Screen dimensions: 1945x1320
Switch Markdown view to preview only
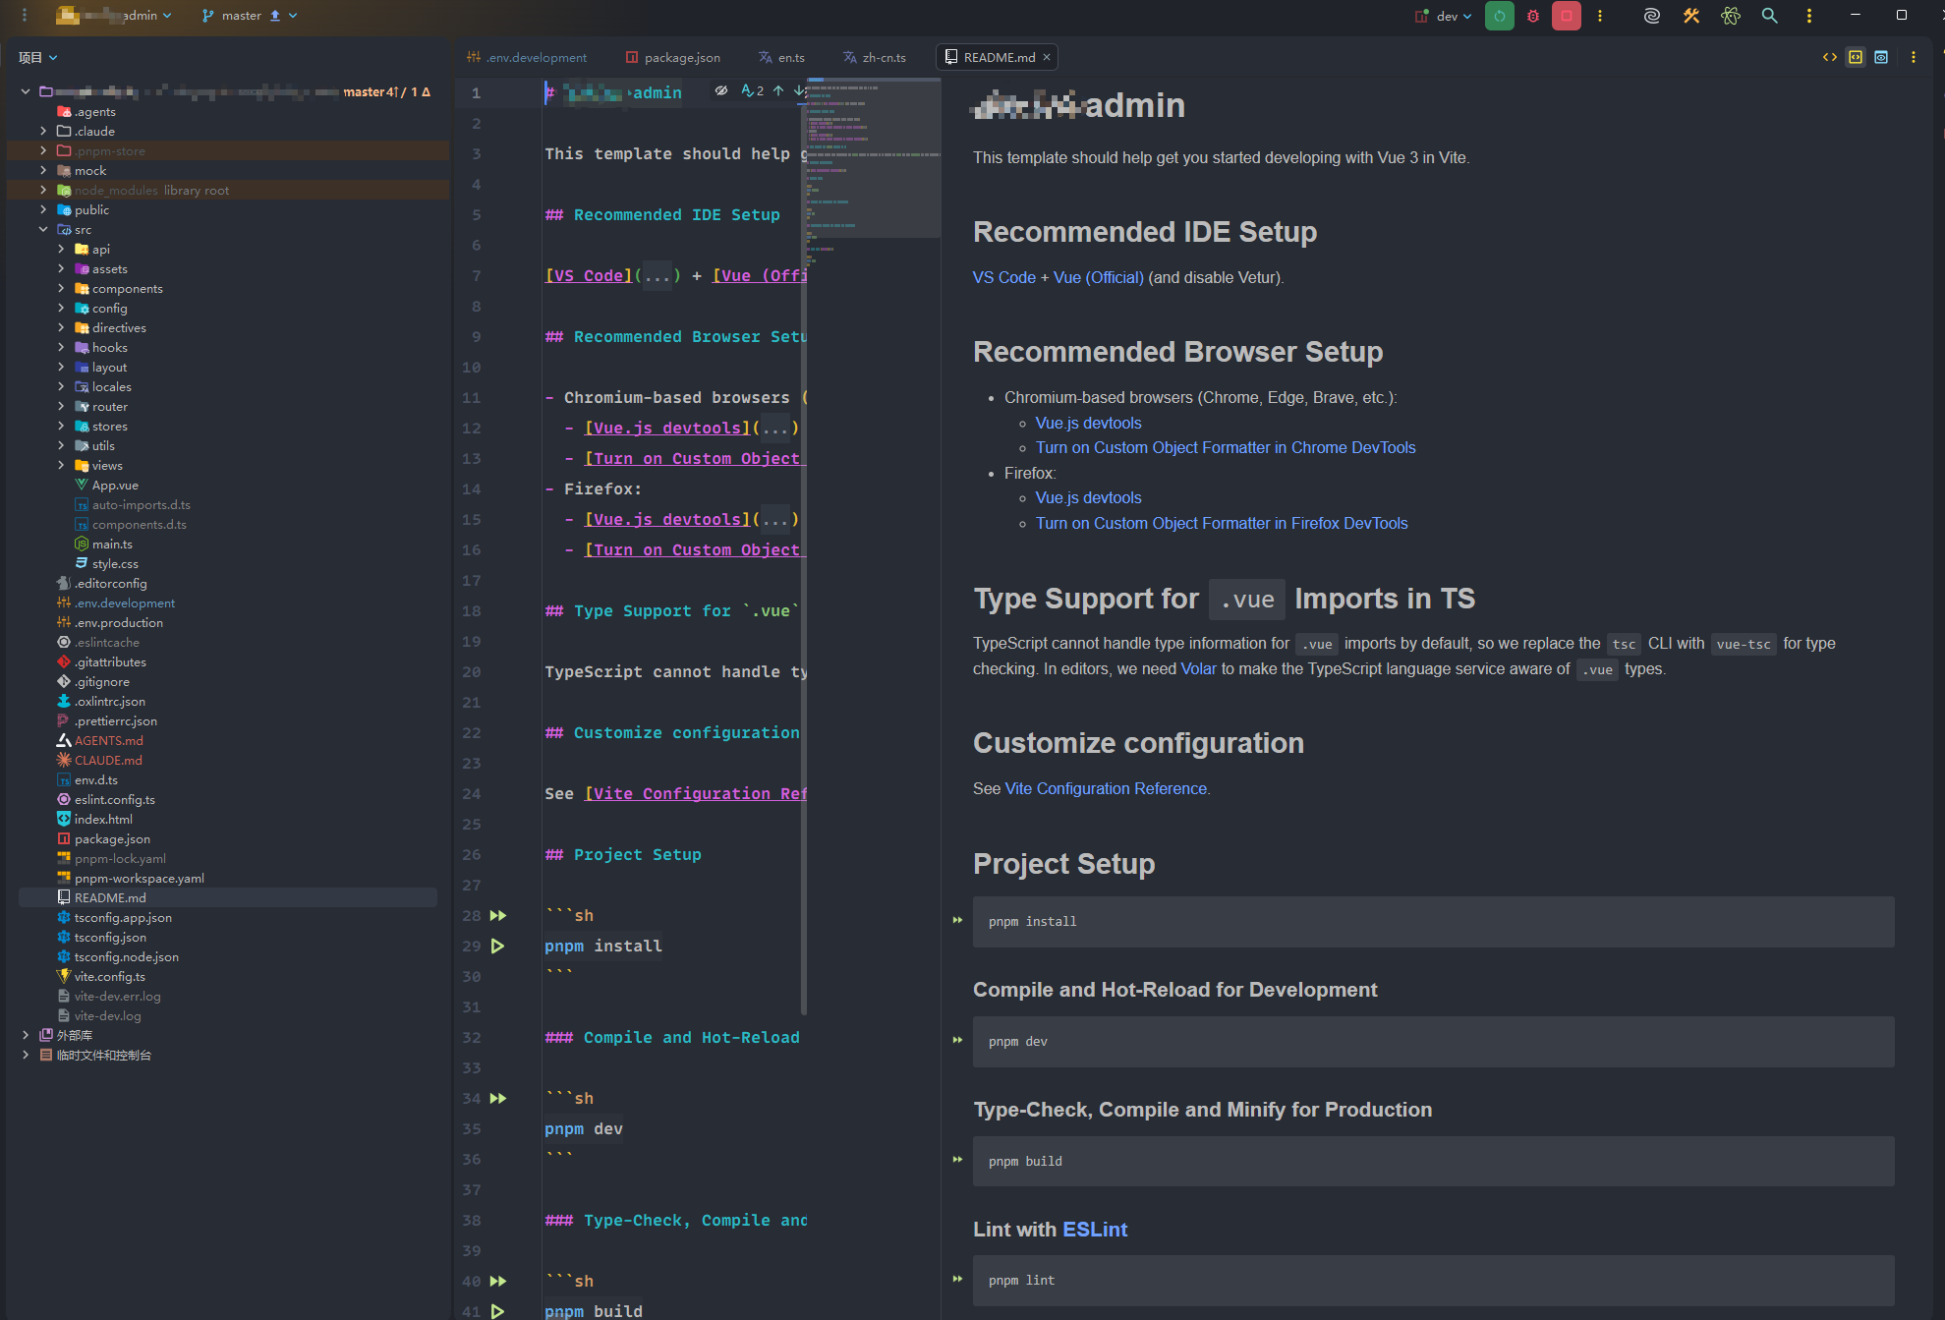pos(1881,57)
